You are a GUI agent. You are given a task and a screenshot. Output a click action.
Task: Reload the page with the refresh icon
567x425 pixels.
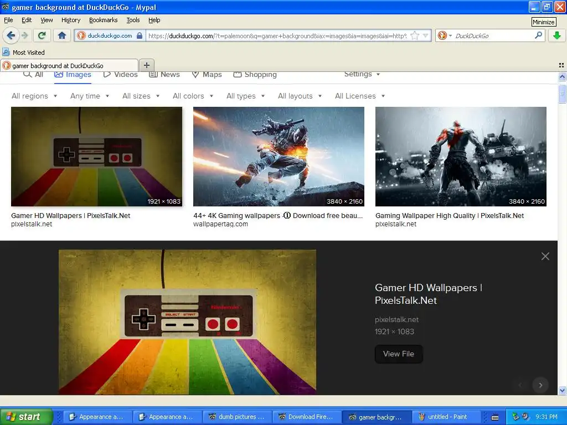pyautogui.click(x=42, y=35)
